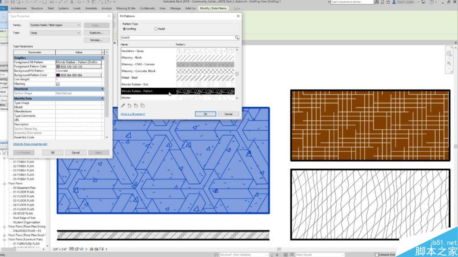Screen dimensions: 458x257
Task: Open the Massing & Site ribbon tab
Action: [126, 9]
